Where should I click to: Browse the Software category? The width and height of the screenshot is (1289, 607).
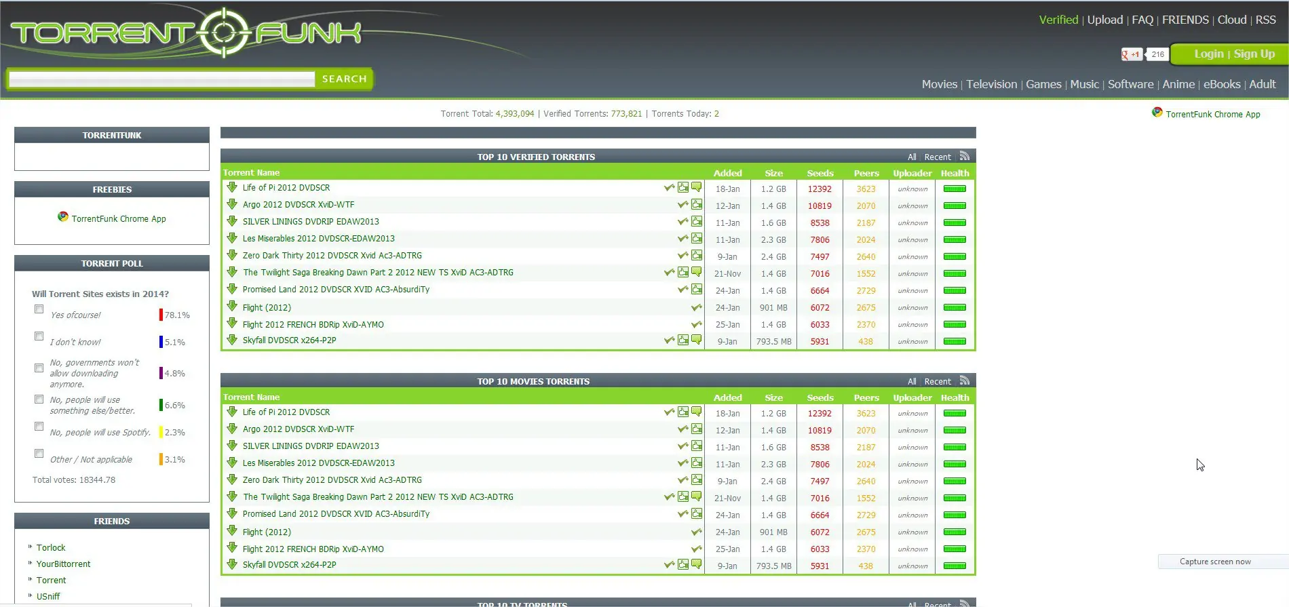[1130, 84]
